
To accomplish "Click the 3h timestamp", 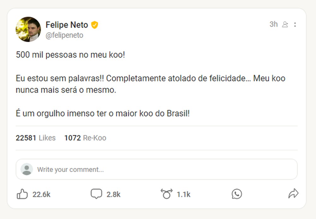I will (273, 24).
